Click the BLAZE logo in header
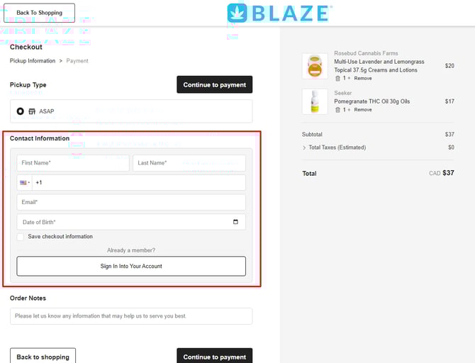Screen dimensions: 475x363 pos(279,13)
